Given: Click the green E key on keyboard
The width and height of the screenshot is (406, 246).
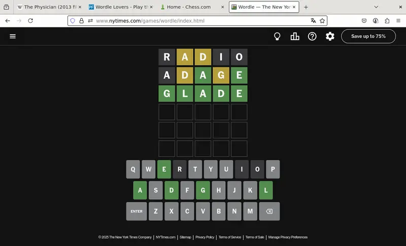Looking at the screenshot, I should [164, 169].
